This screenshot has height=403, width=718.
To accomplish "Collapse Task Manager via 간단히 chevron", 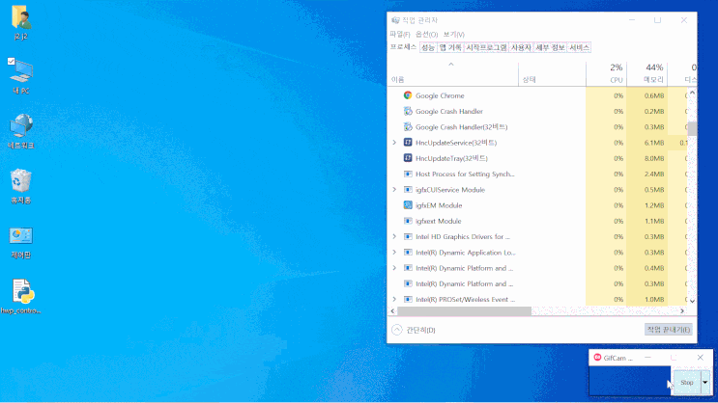I will (397, 330).
